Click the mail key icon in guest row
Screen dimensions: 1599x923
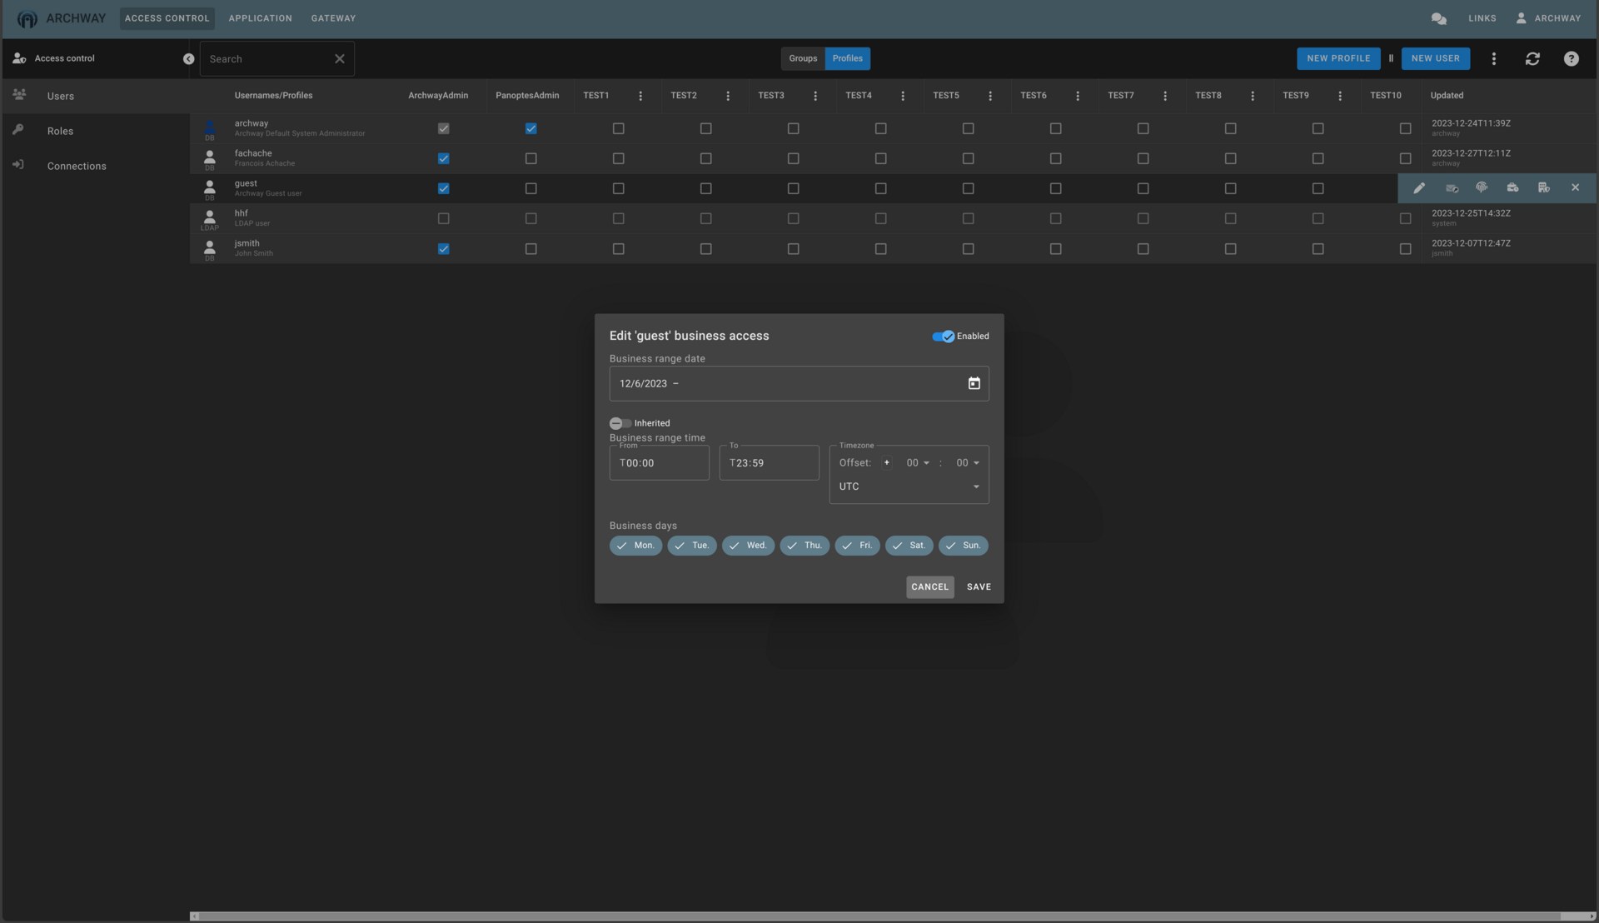point(1452,188)
